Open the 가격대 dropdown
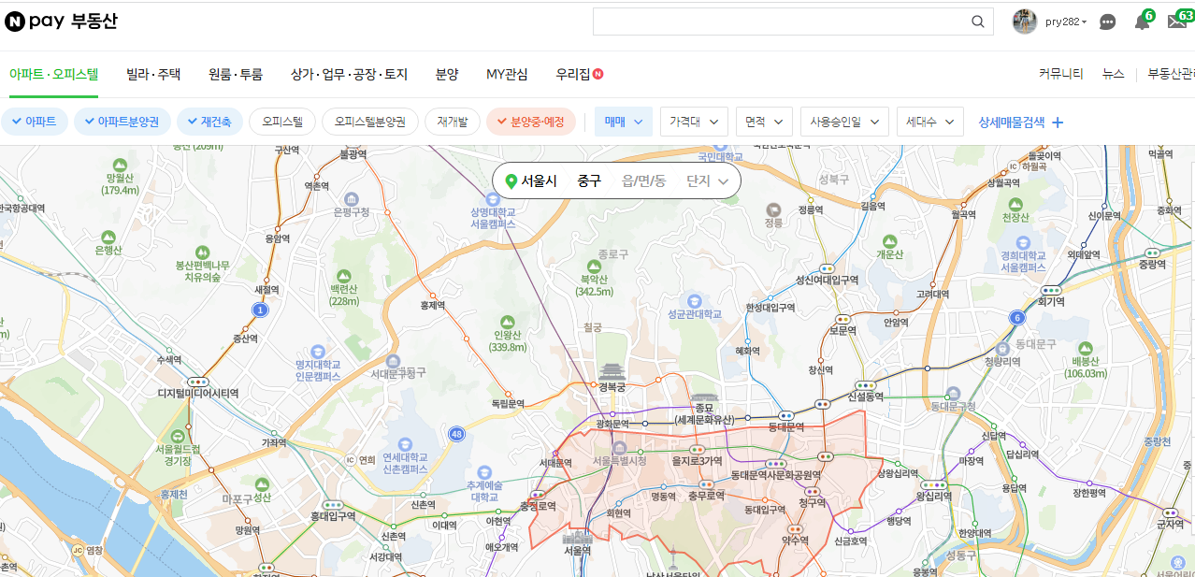1195x577 pixels. point(693,122)
